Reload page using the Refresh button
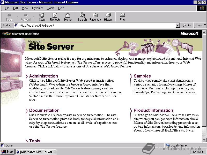Viewport: 207px width, 155px height. pos(55,17)
